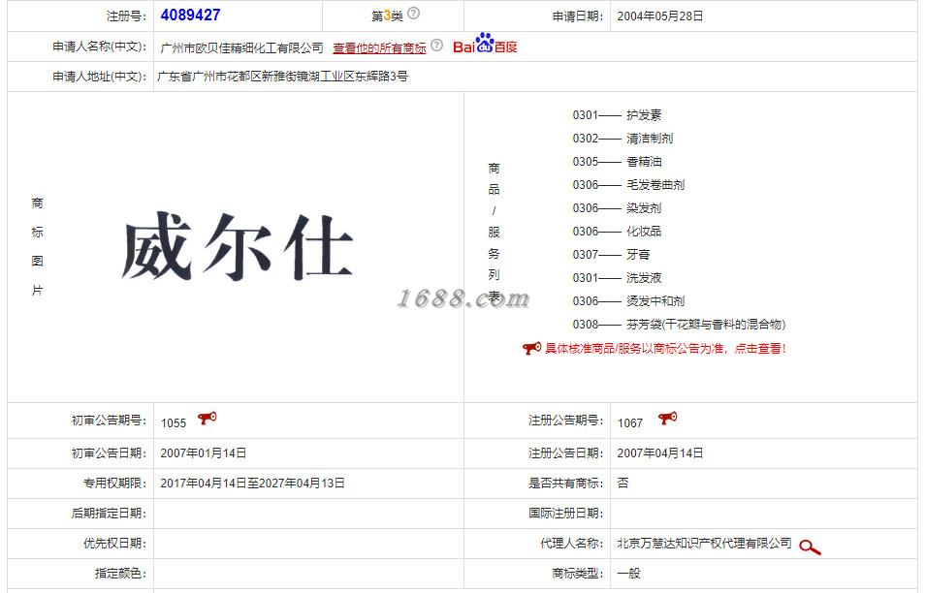Click the goods item 0308 芳芳袋
Viewport: 926px width, 593px height.
[x=679, y=325]
